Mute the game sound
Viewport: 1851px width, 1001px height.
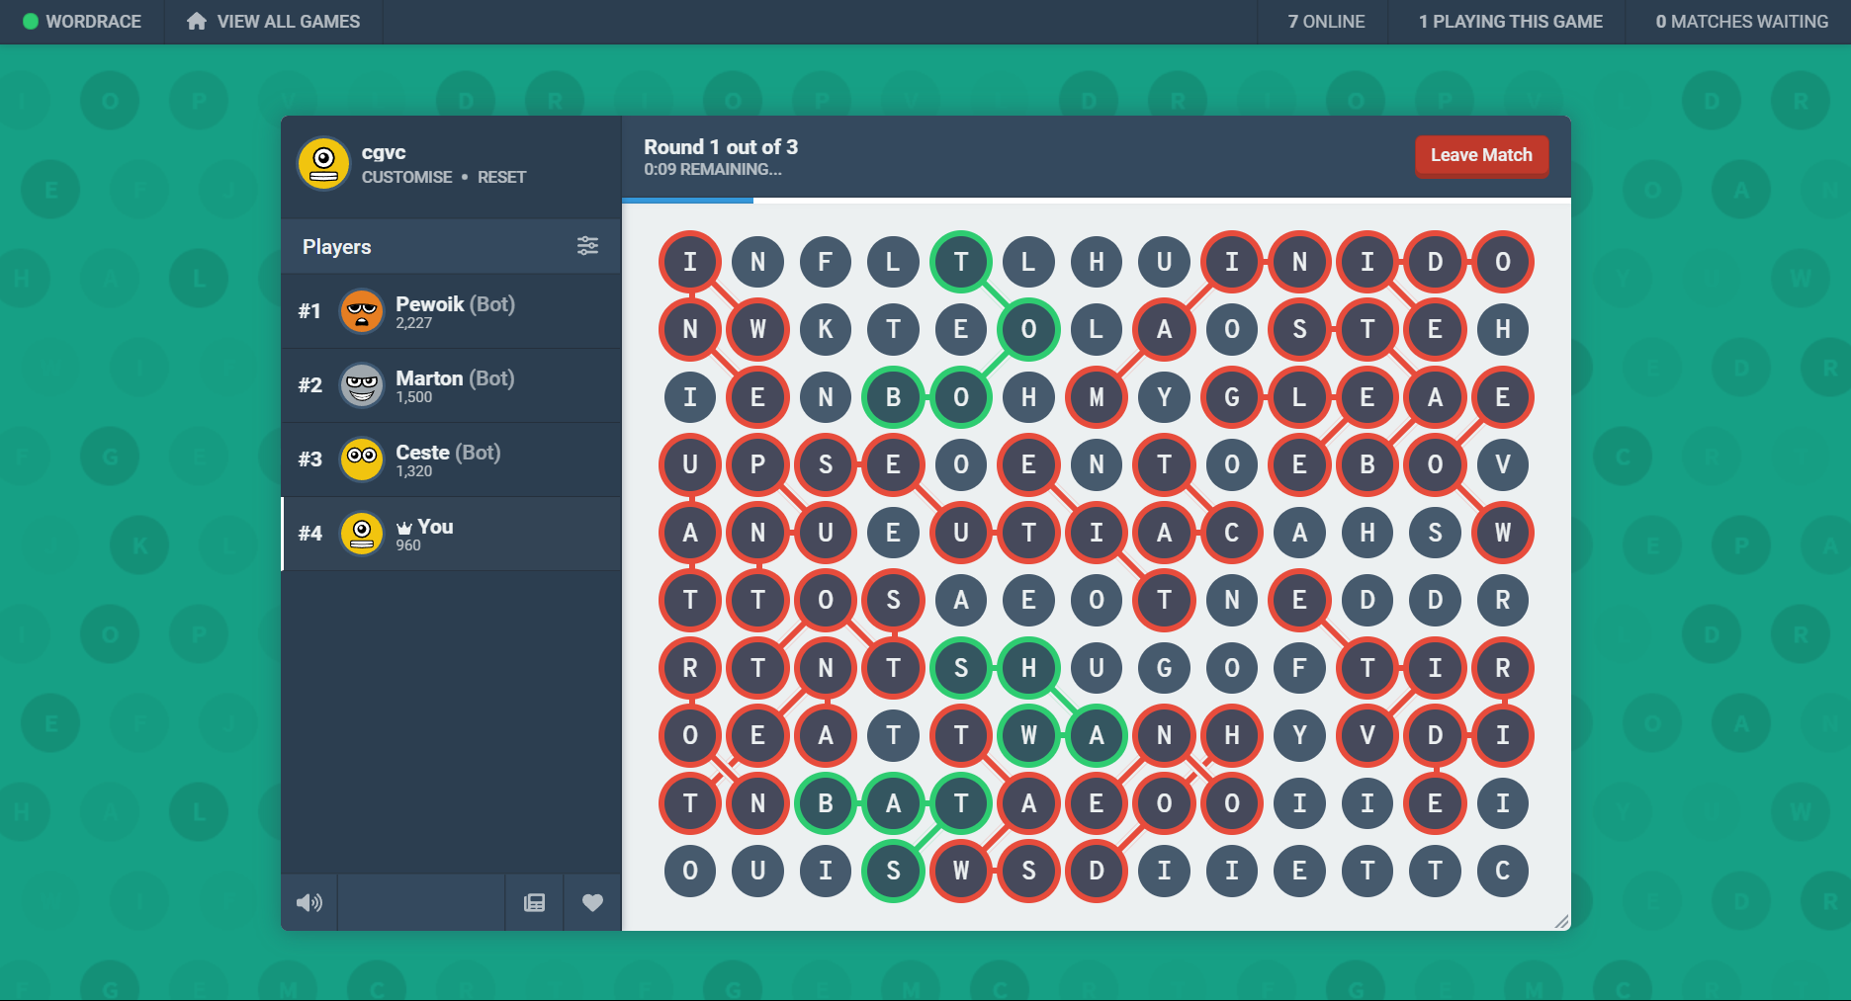coord(309,902)
